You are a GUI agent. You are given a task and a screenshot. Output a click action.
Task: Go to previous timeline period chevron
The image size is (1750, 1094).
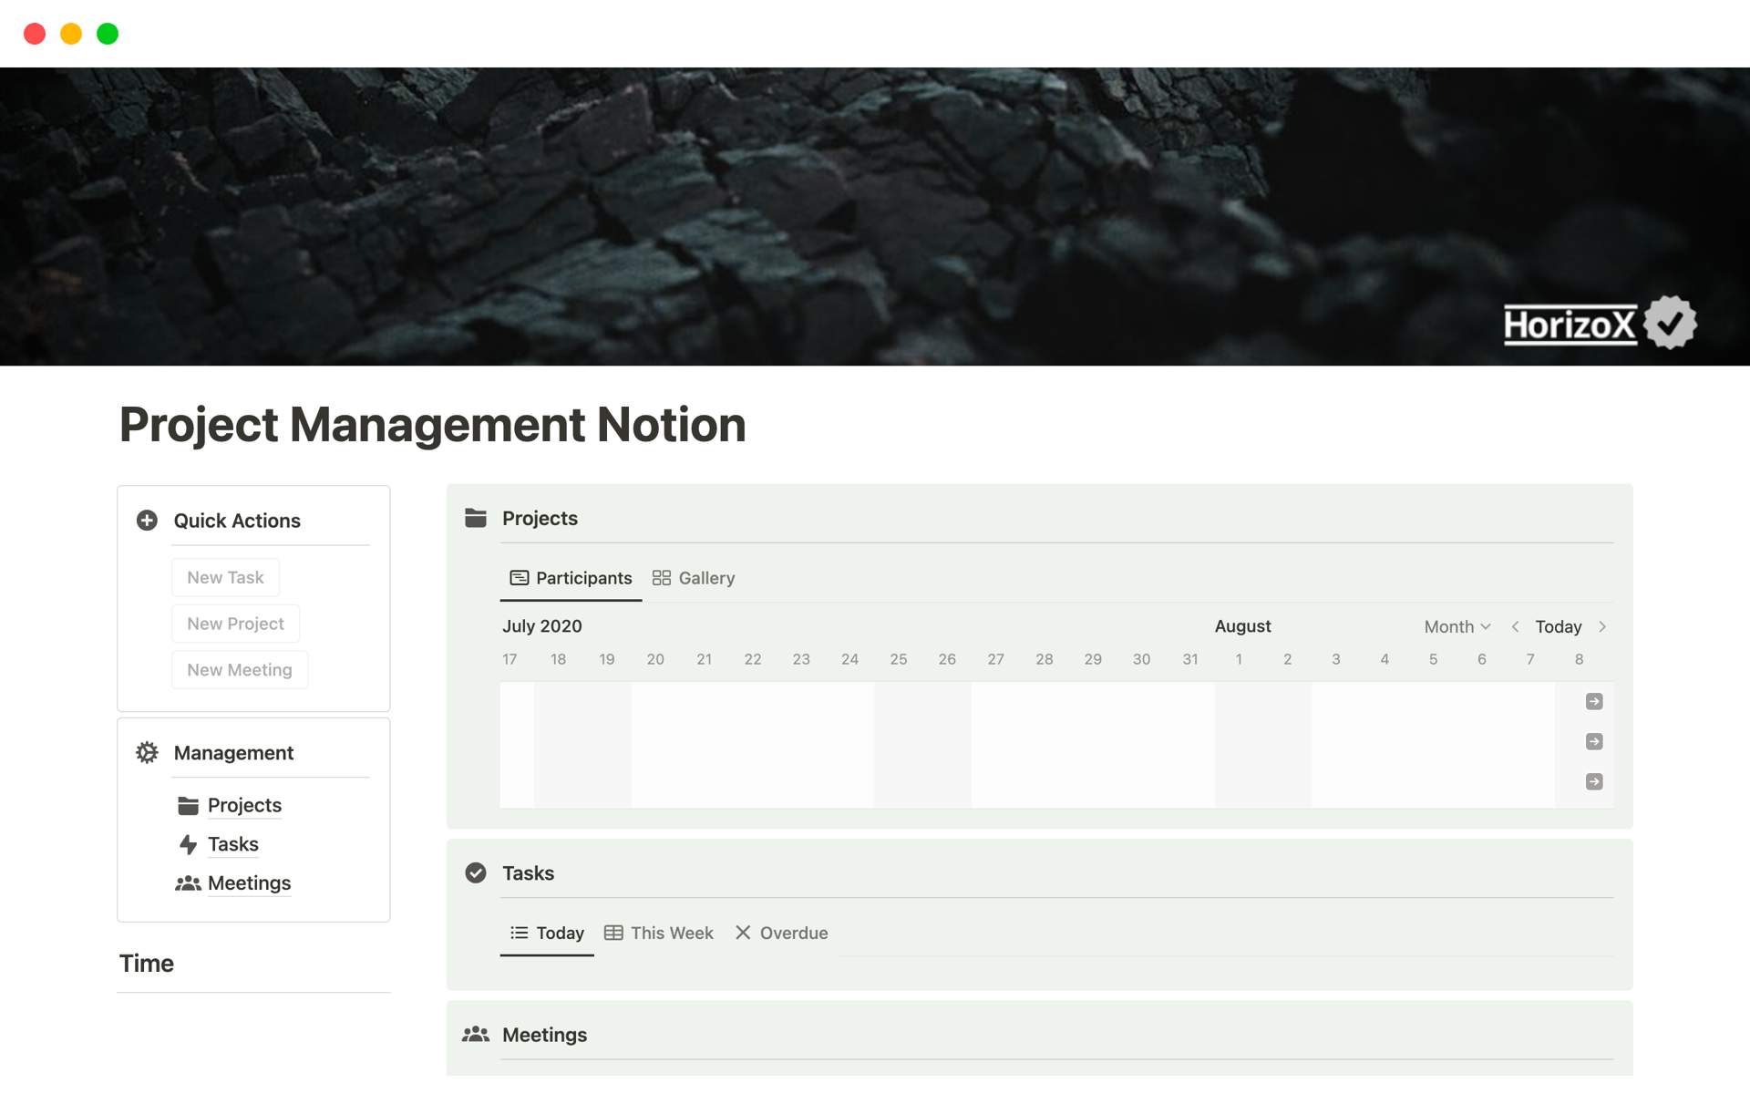[1515, 626]
